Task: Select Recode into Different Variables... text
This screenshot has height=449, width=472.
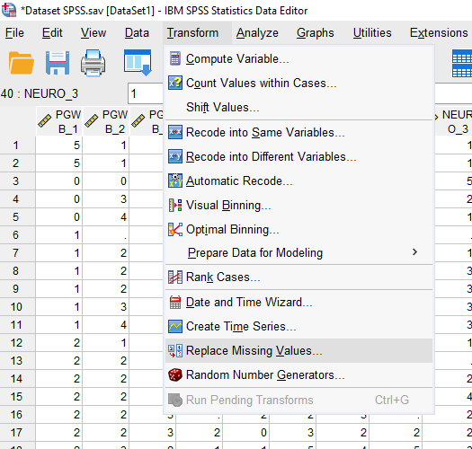Action: pyautogui.click(x=271, y=156)
